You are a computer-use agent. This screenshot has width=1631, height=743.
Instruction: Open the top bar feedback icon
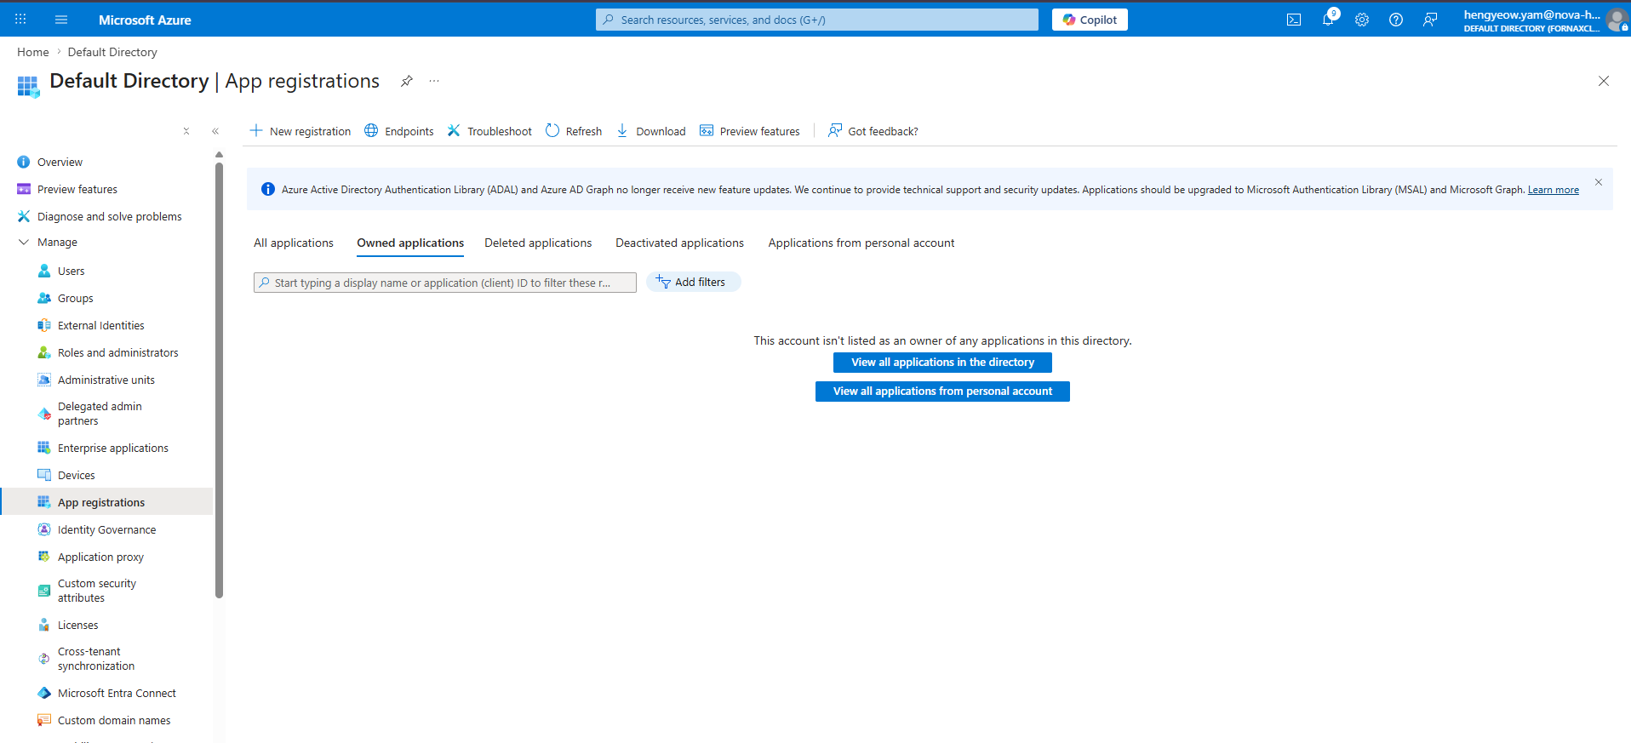coord(1430,20)
